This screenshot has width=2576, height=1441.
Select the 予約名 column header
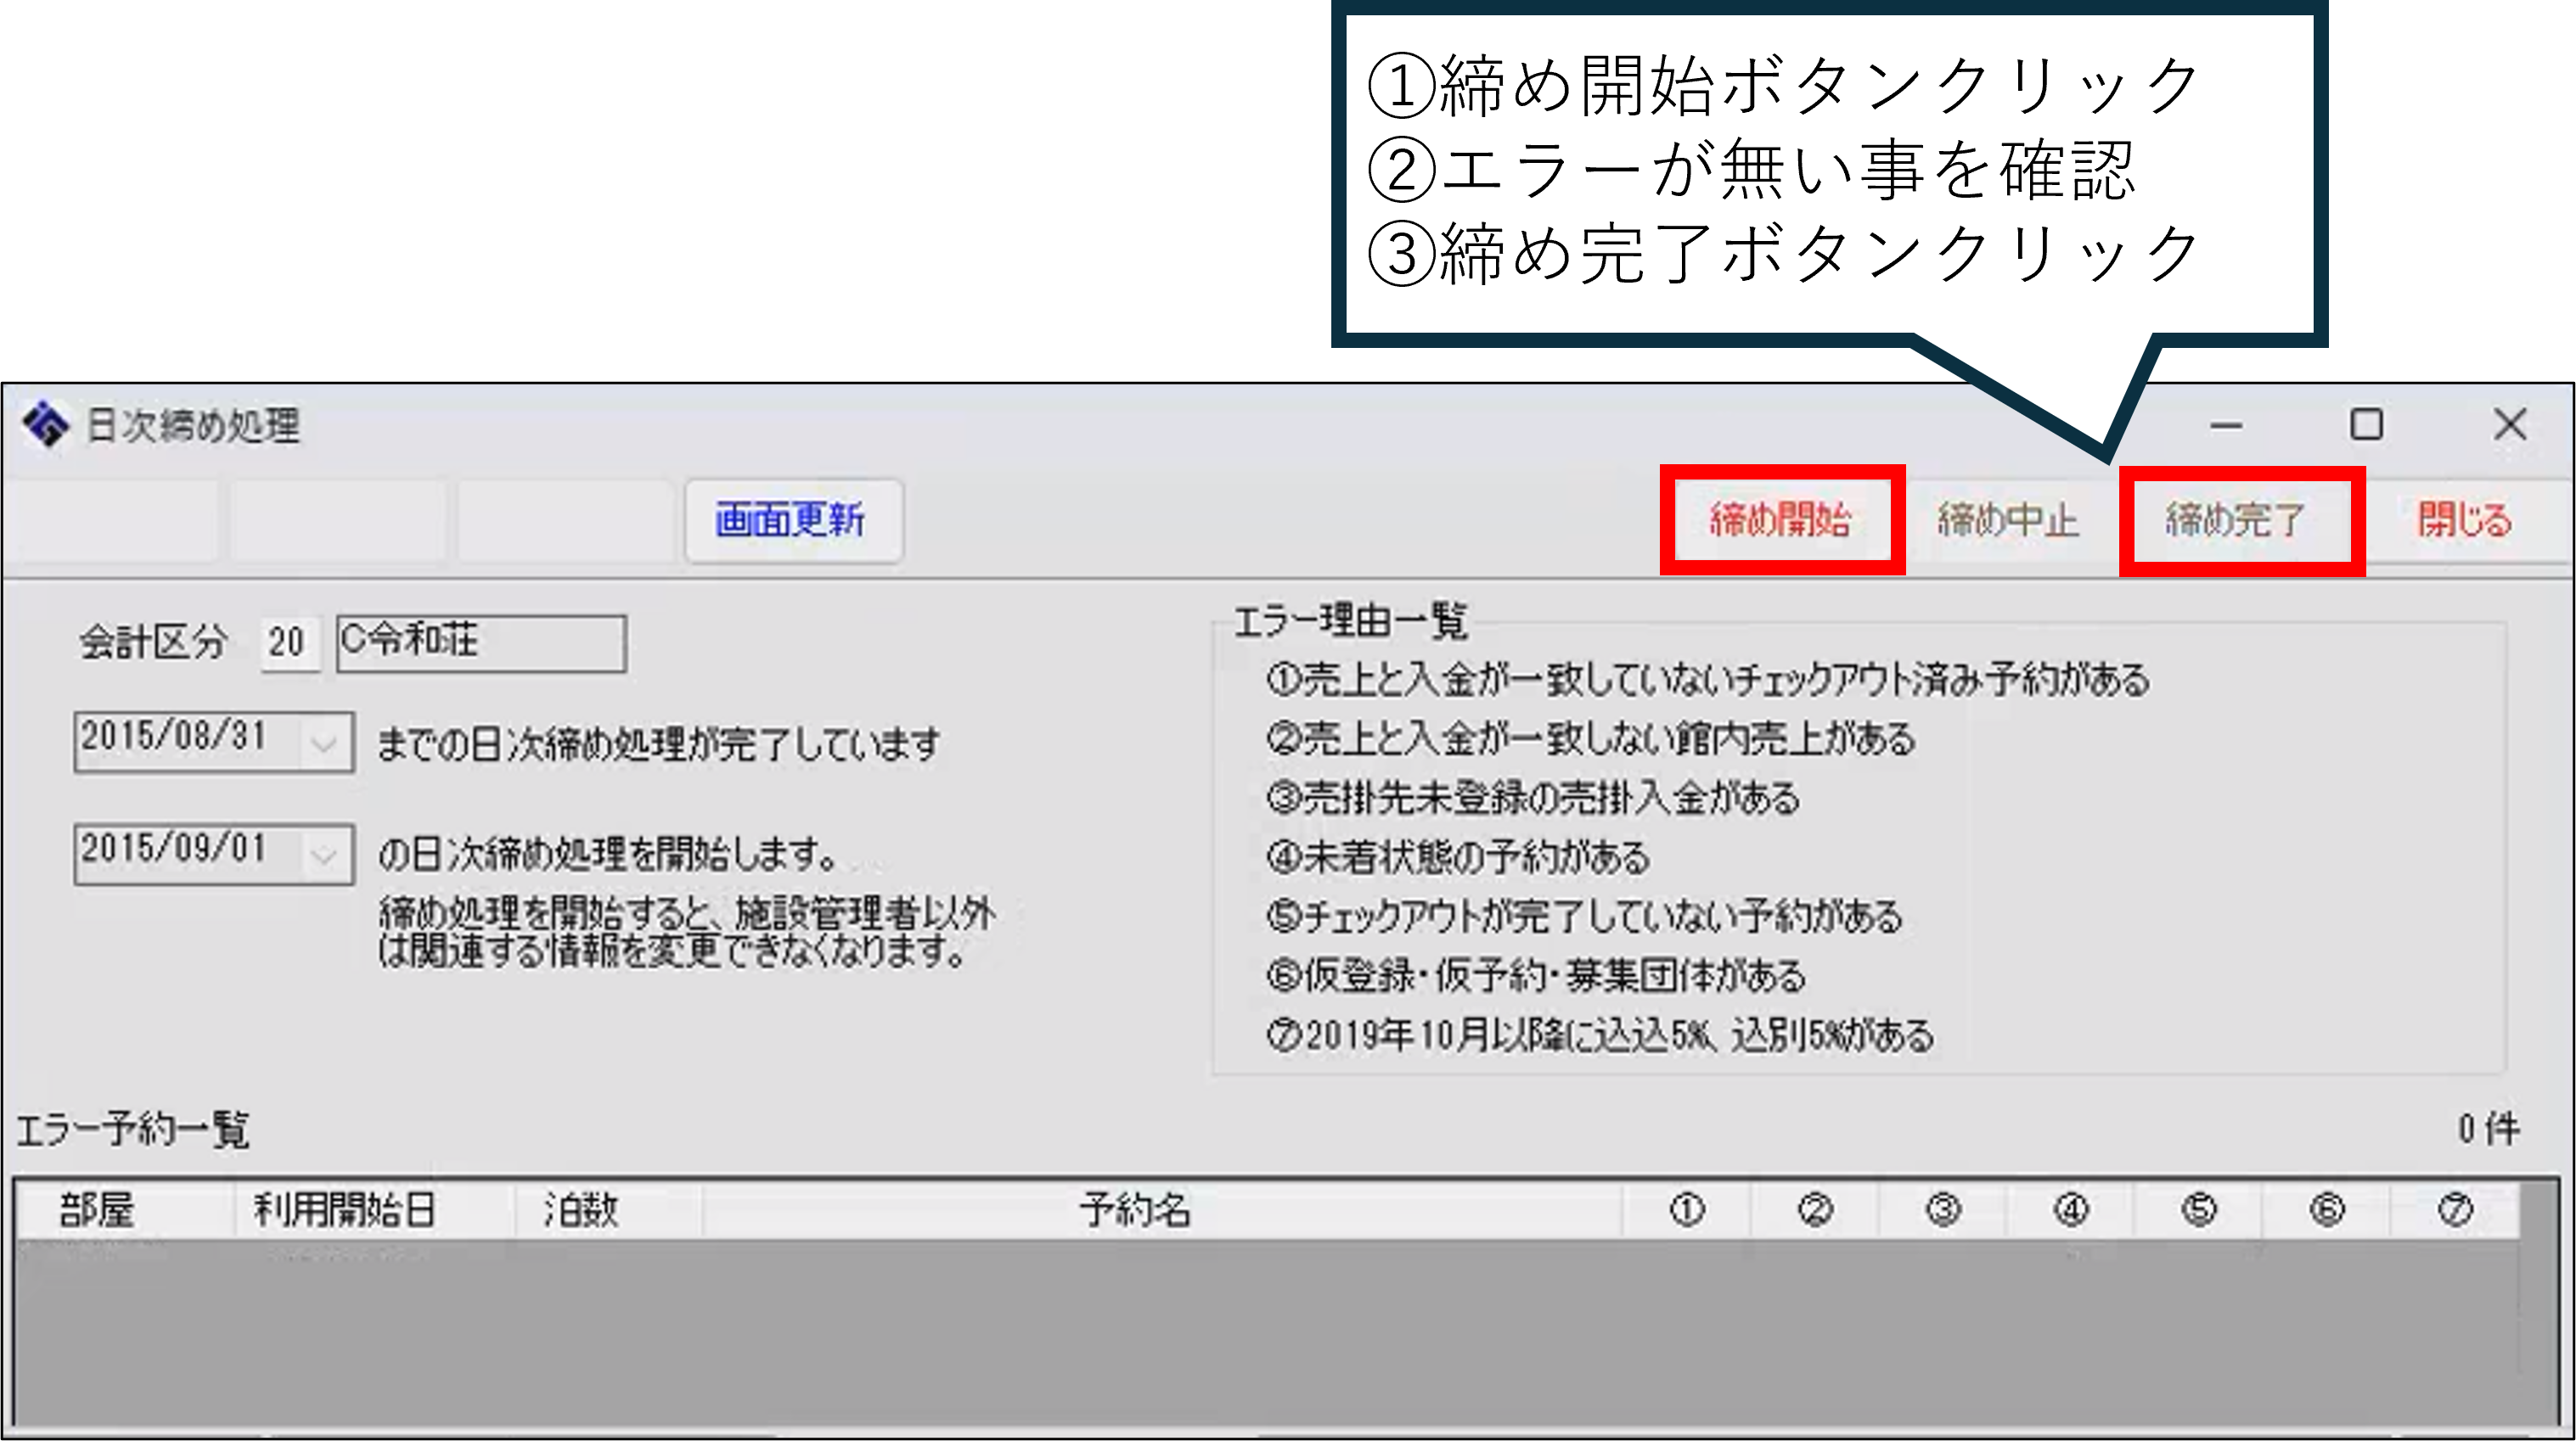(x=1135, y=1211)
